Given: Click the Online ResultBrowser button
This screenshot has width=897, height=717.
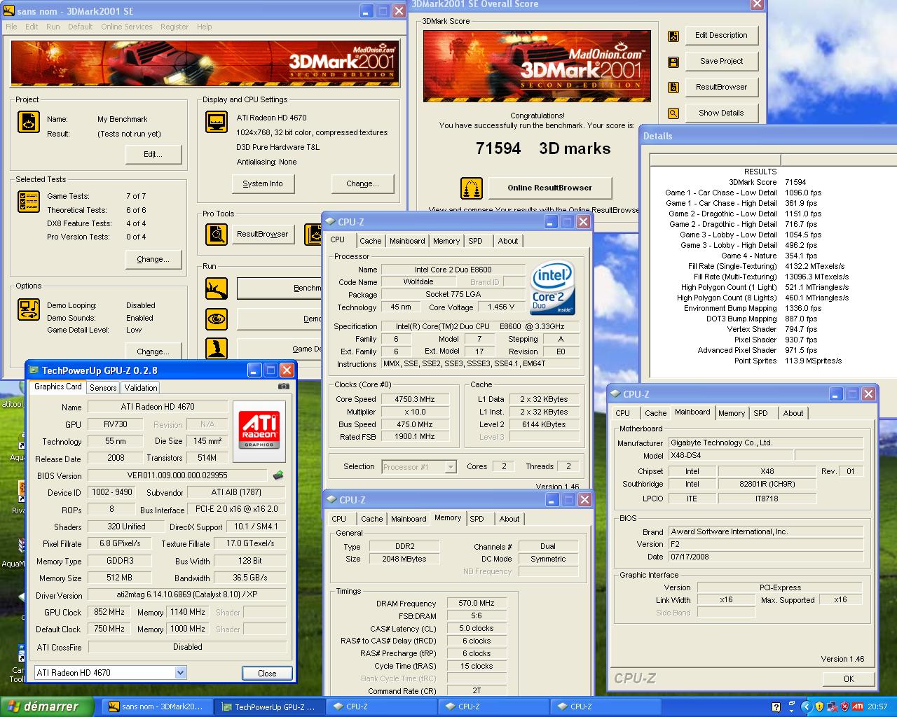Looking at the screenshot, I should coord(549,188).
